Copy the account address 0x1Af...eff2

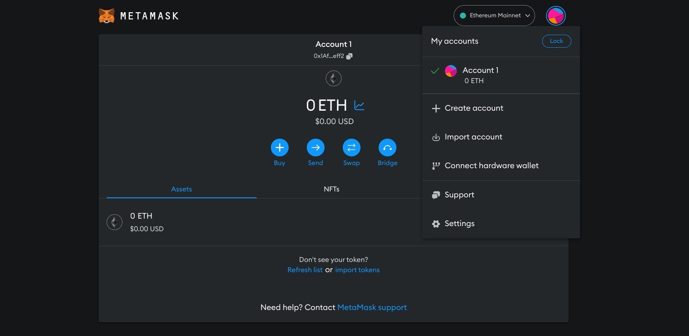click(x=333, y=56)
